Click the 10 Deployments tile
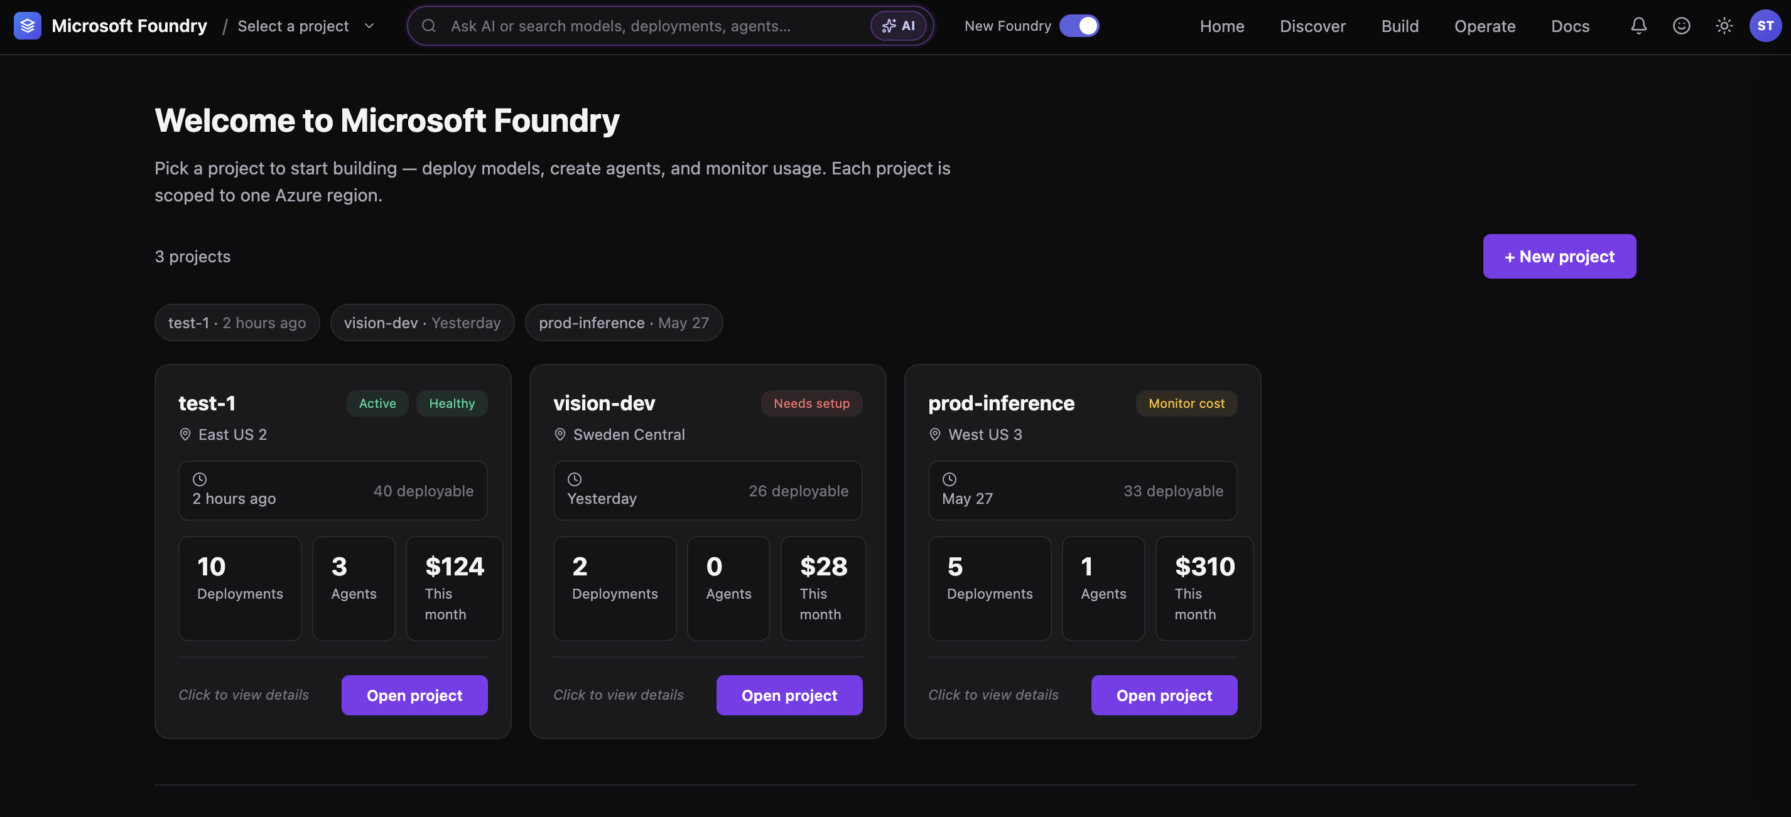The height and width of the screenshot is (817, 1791). pos(240,589)
